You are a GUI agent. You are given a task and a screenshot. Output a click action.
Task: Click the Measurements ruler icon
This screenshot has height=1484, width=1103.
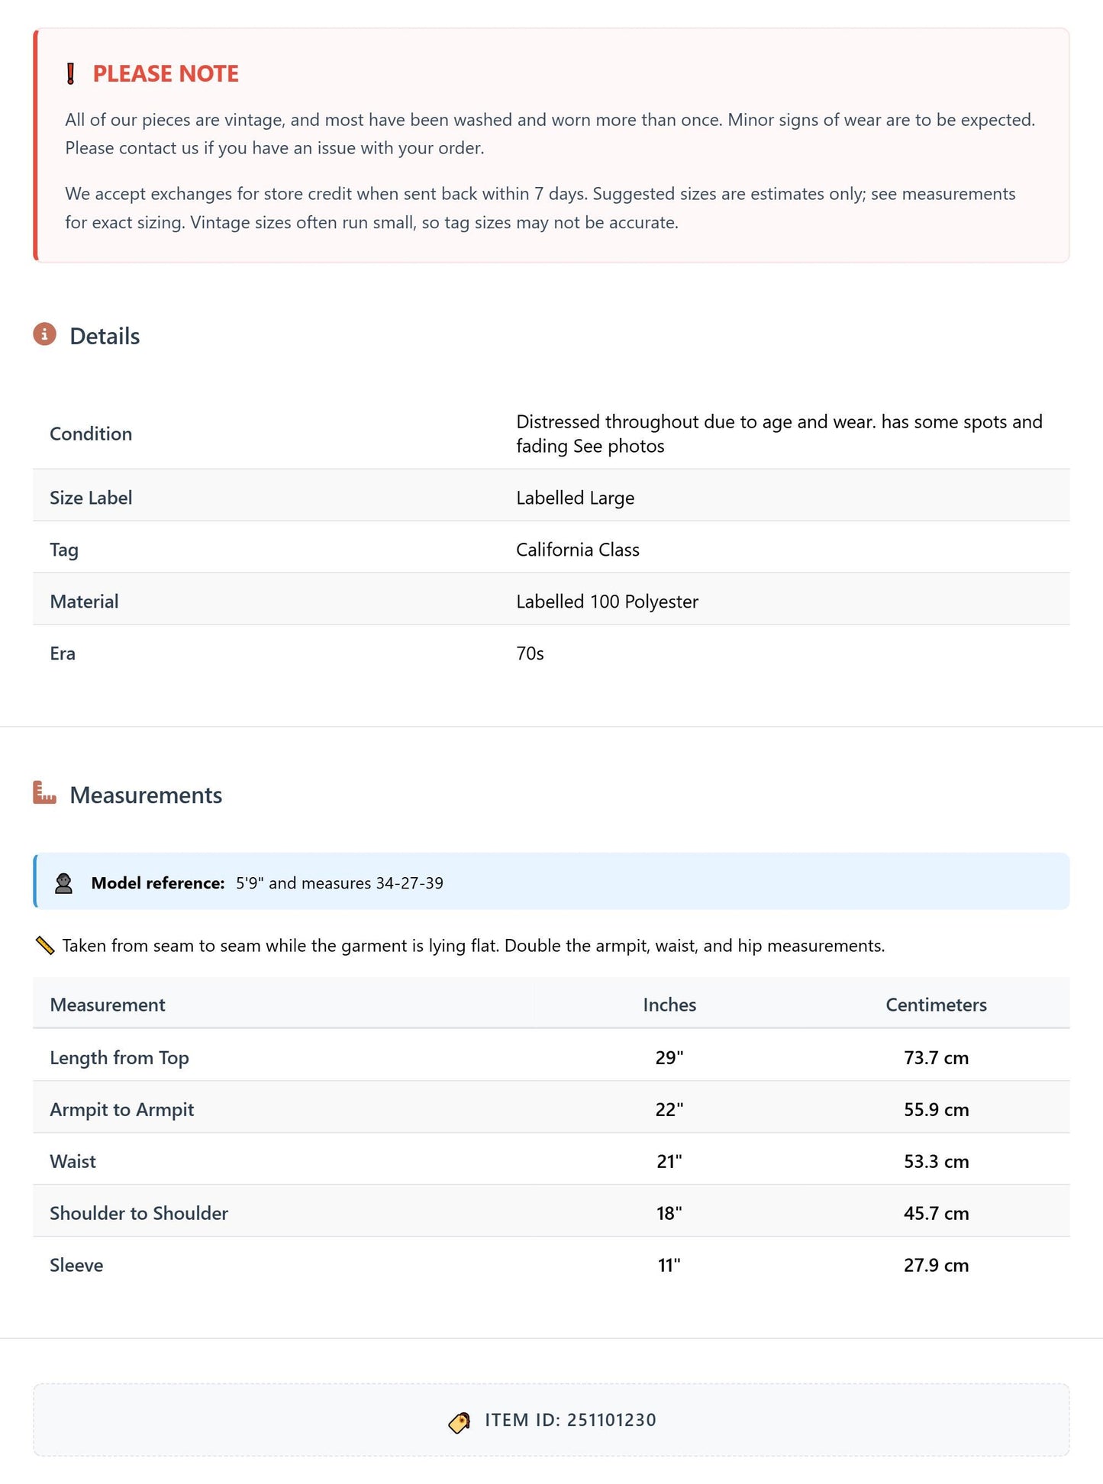coord(45,793)
